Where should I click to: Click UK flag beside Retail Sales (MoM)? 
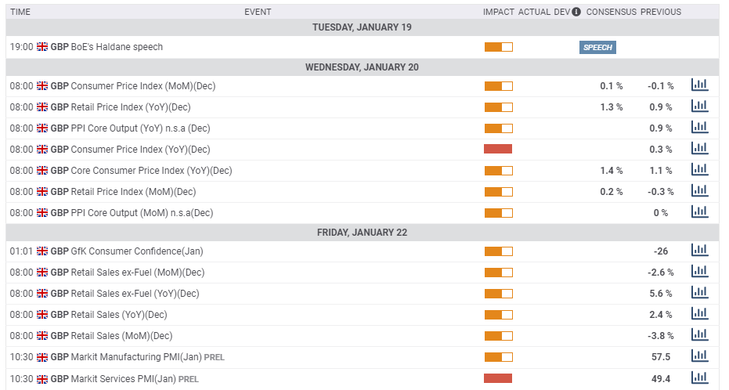(x=42, y=335)
